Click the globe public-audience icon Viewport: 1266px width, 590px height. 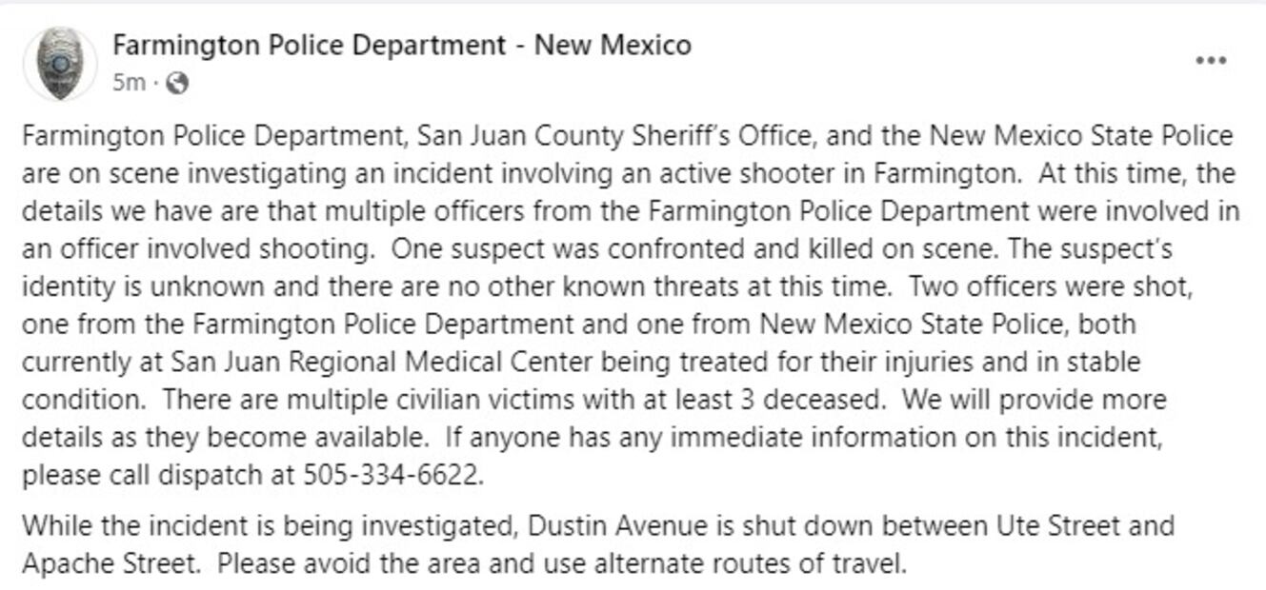pos(177,83)
